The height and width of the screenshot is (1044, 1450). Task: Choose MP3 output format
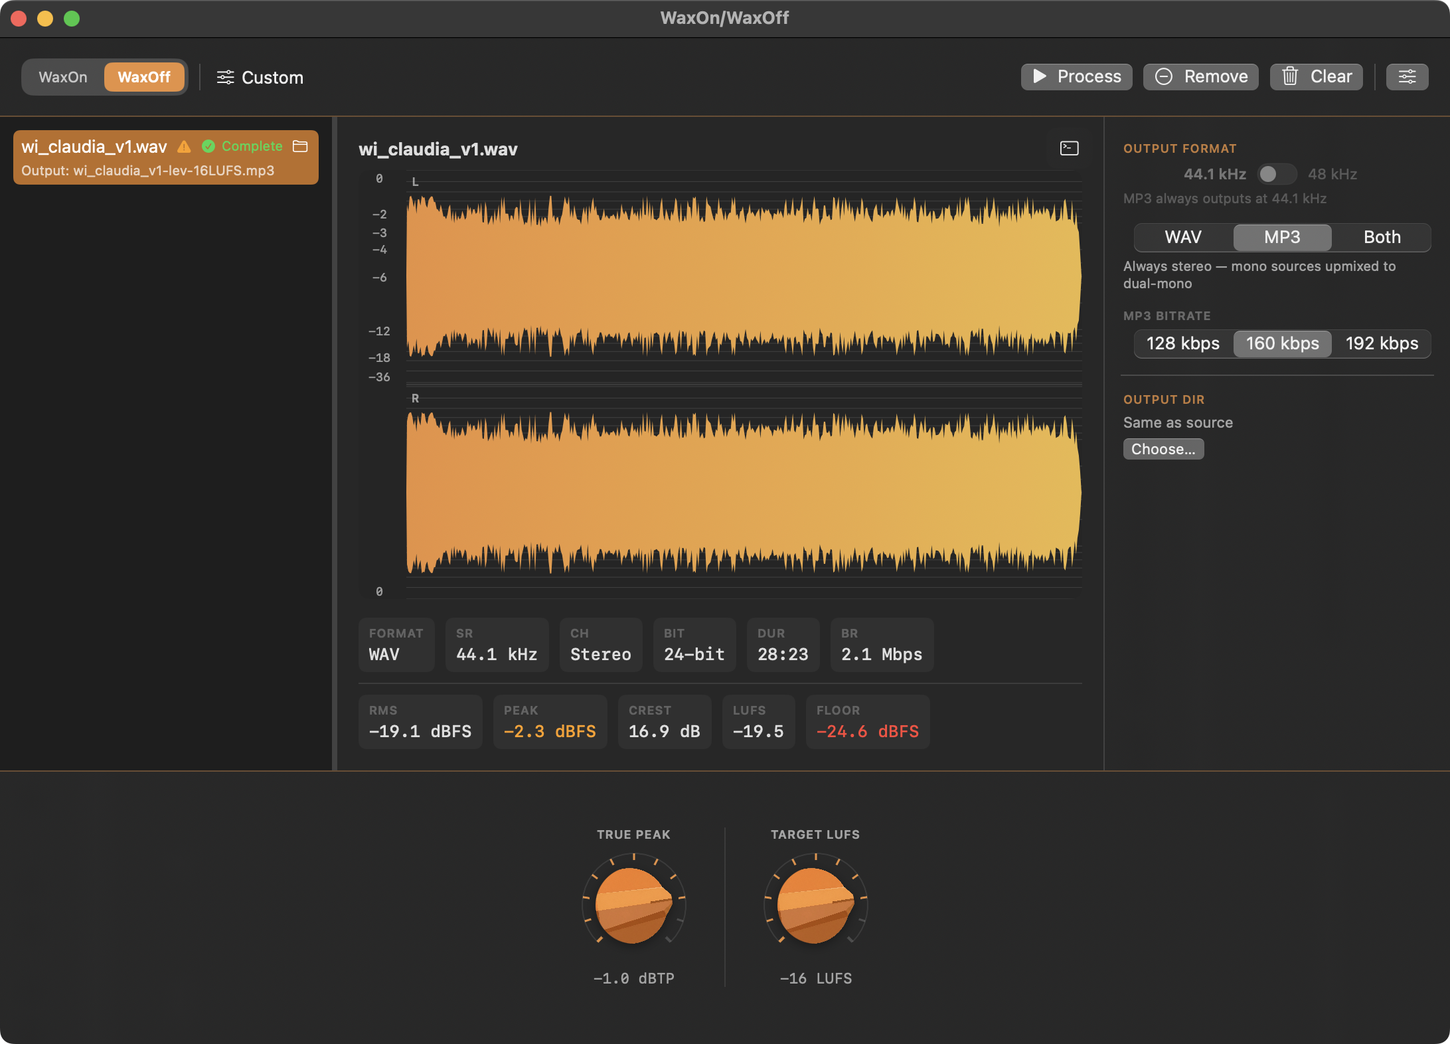click(1282, 237)
